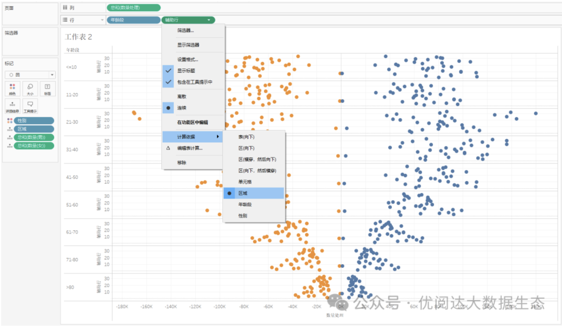Choose 编辑表计算... from the context menu

pos(190,148)
